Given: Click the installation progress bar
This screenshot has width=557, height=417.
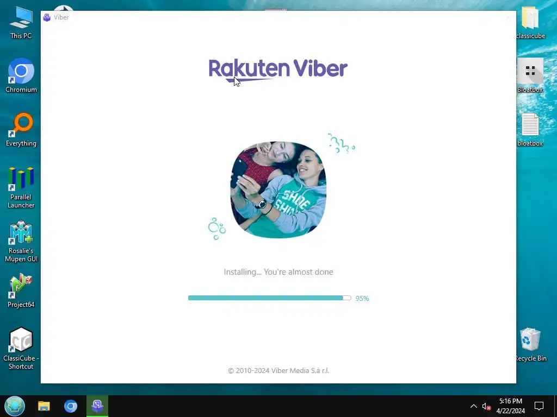Looking at the screenshot, I should (x=269, y=298).
